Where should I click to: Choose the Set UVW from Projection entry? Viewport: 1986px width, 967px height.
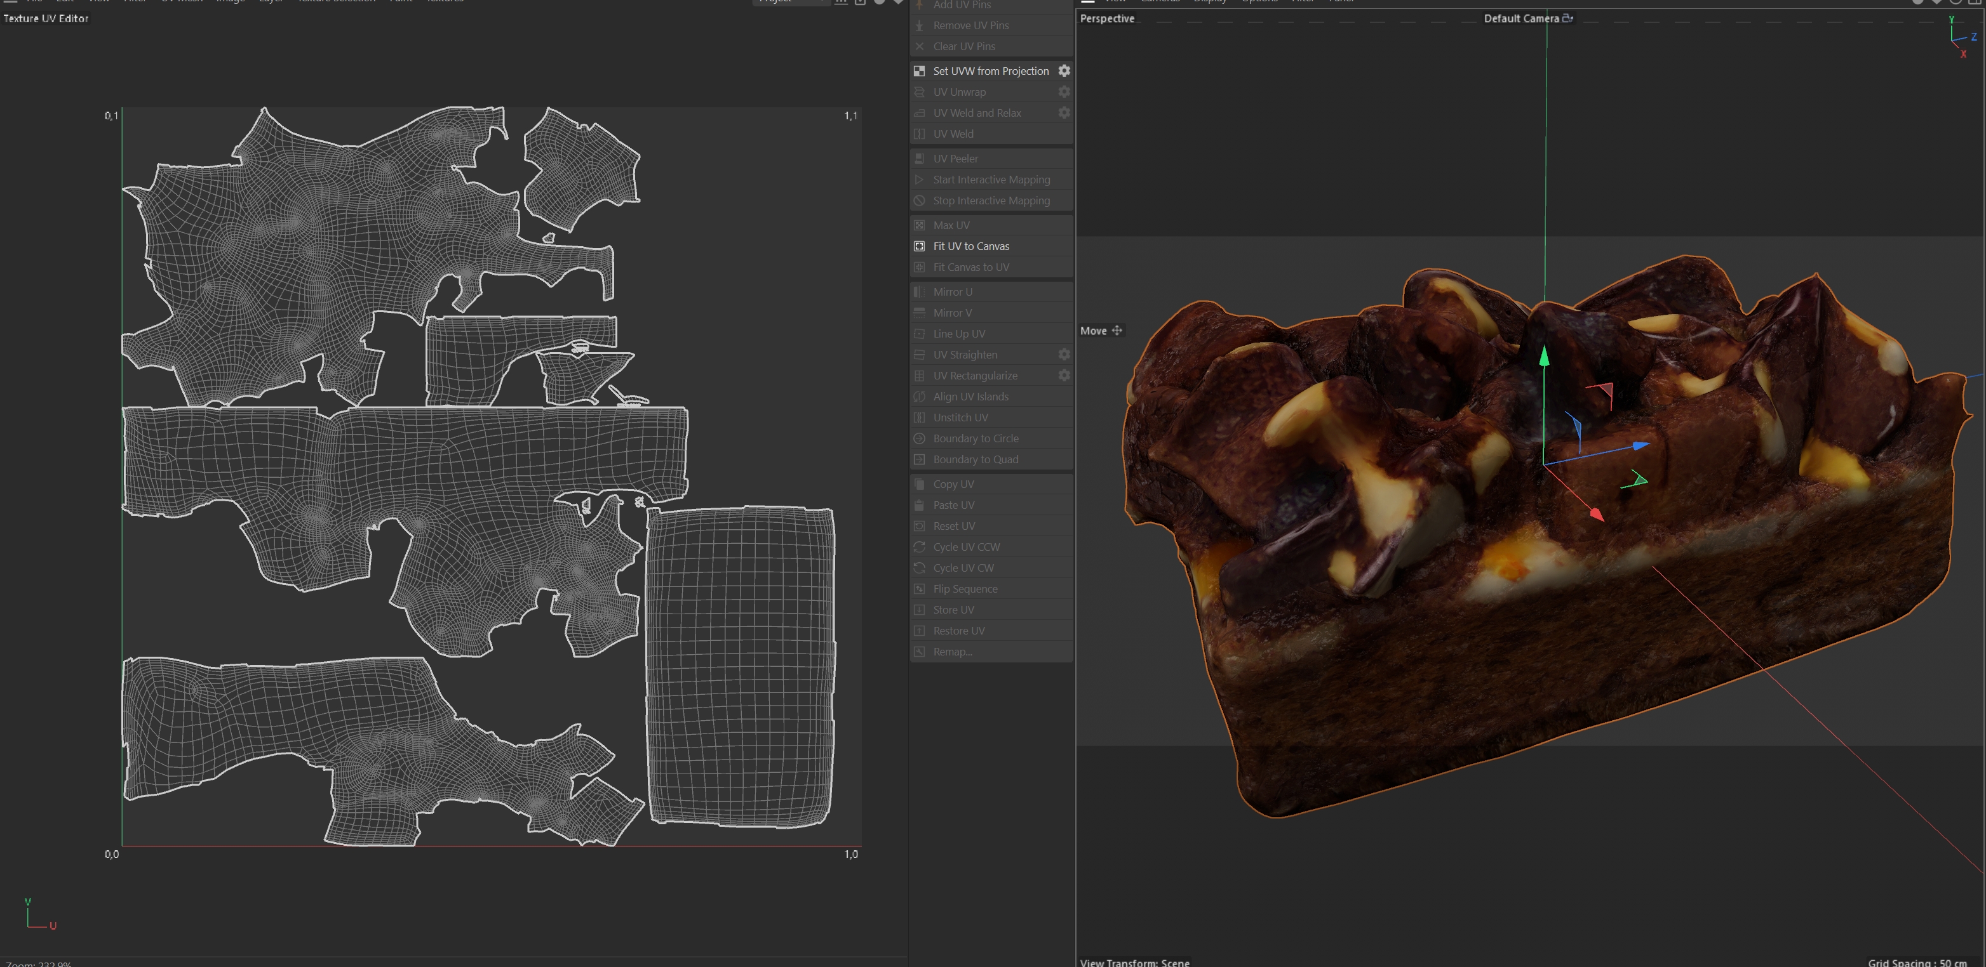pos(991,71)
